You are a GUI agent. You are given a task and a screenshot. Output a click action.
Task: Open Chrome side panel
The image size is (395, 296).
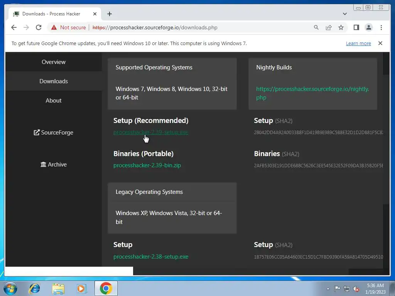click(356, 27)
